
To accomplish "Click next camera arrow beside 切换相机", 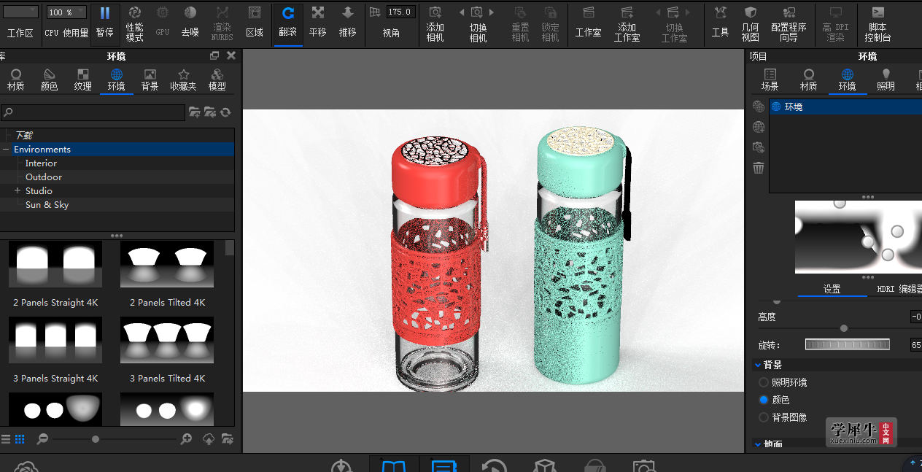I will [x=492, y=12].
